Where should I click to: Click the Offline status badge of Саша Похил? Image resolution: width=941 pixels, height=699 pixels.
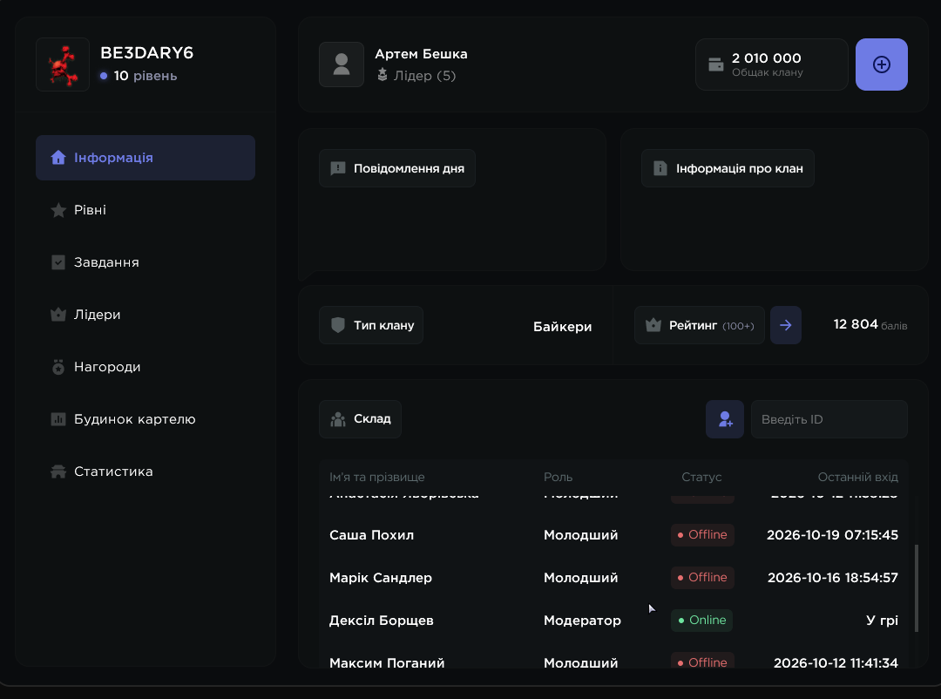coord(702,535)
